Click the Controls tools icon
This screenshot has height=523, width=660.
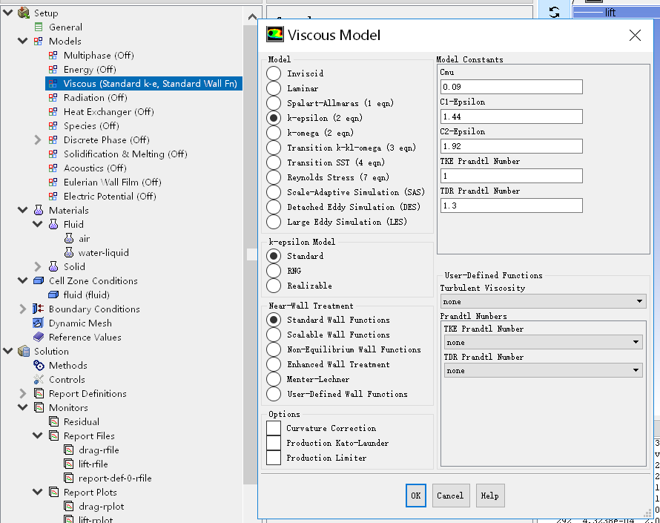[x=39, y=379]
